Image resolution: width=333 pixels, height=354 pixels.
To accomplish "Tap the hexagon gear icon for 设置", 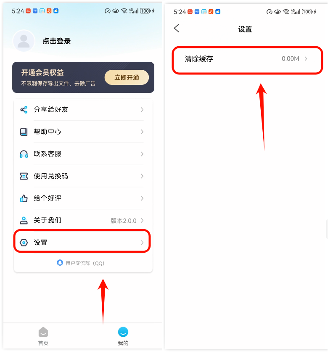I will (x=24, y=243).
